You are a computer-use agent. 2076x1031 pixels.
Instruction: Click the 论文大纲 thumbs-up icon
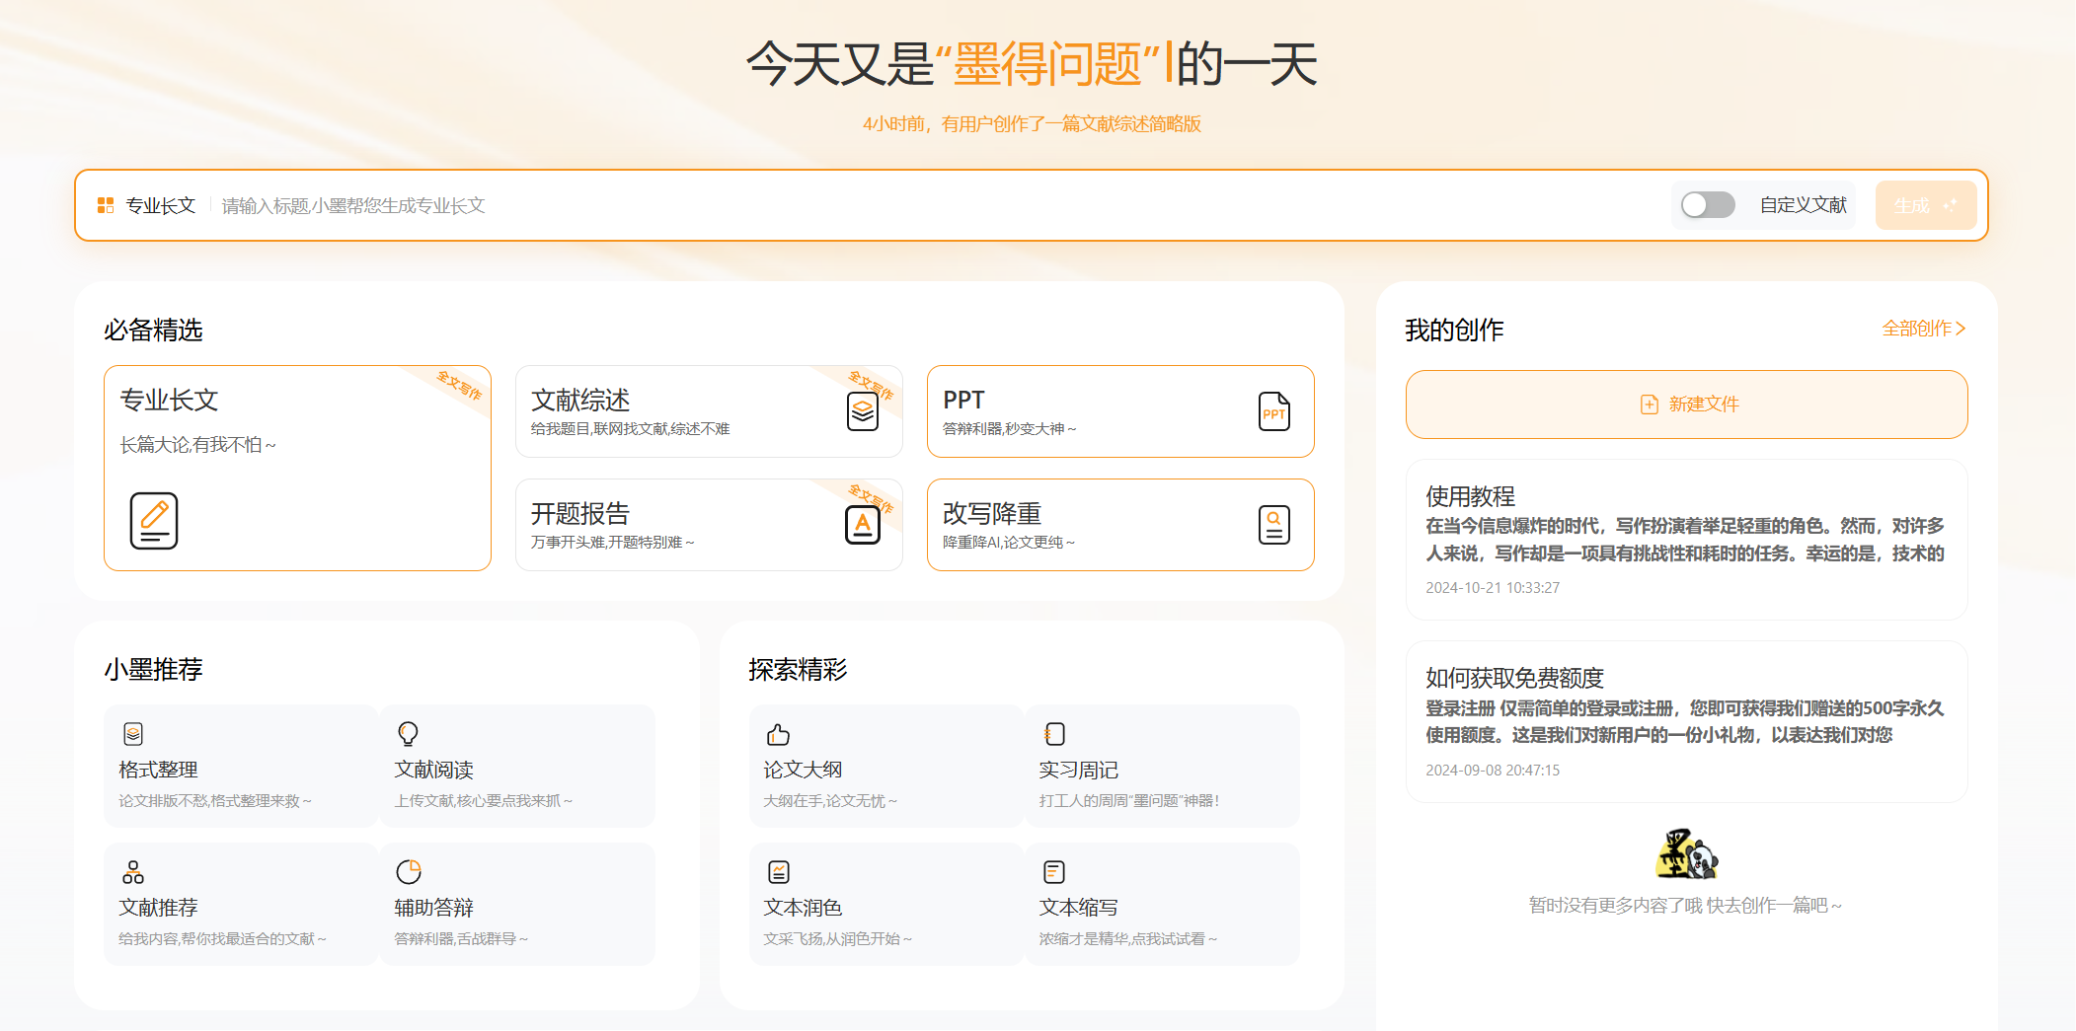click(779, 734)
